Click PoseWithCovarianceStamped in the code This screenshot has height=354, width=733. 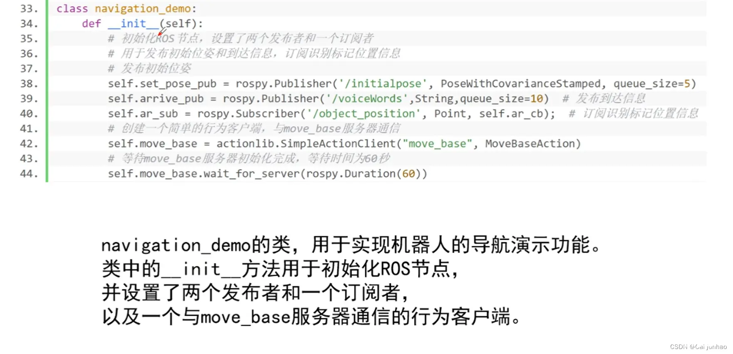click(x=521, y=84)
